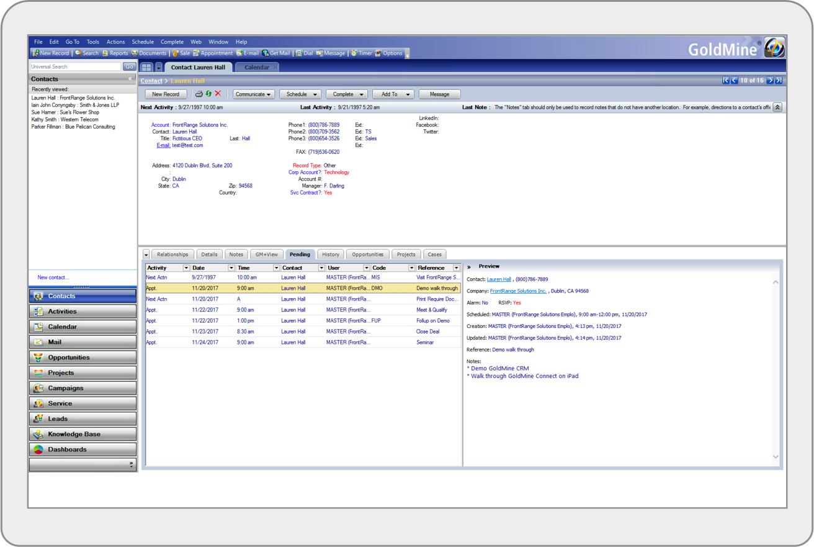
Task: Click the Sale toolbar icon
Action: point(181,53)
